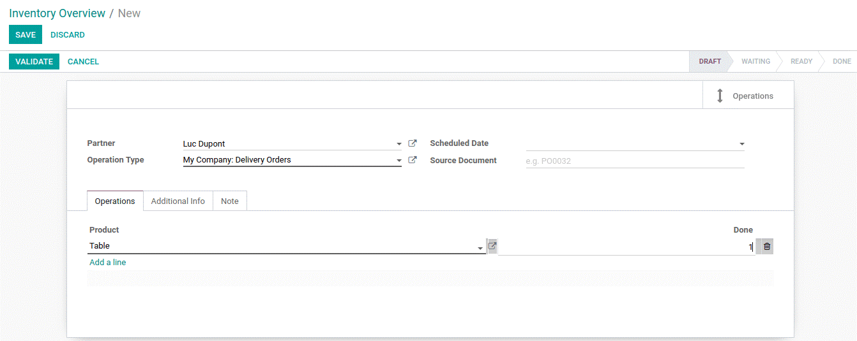This screenshot has width=857, height=341.
Task: Click the Done quantity field
Action: (x=626, y=247)
